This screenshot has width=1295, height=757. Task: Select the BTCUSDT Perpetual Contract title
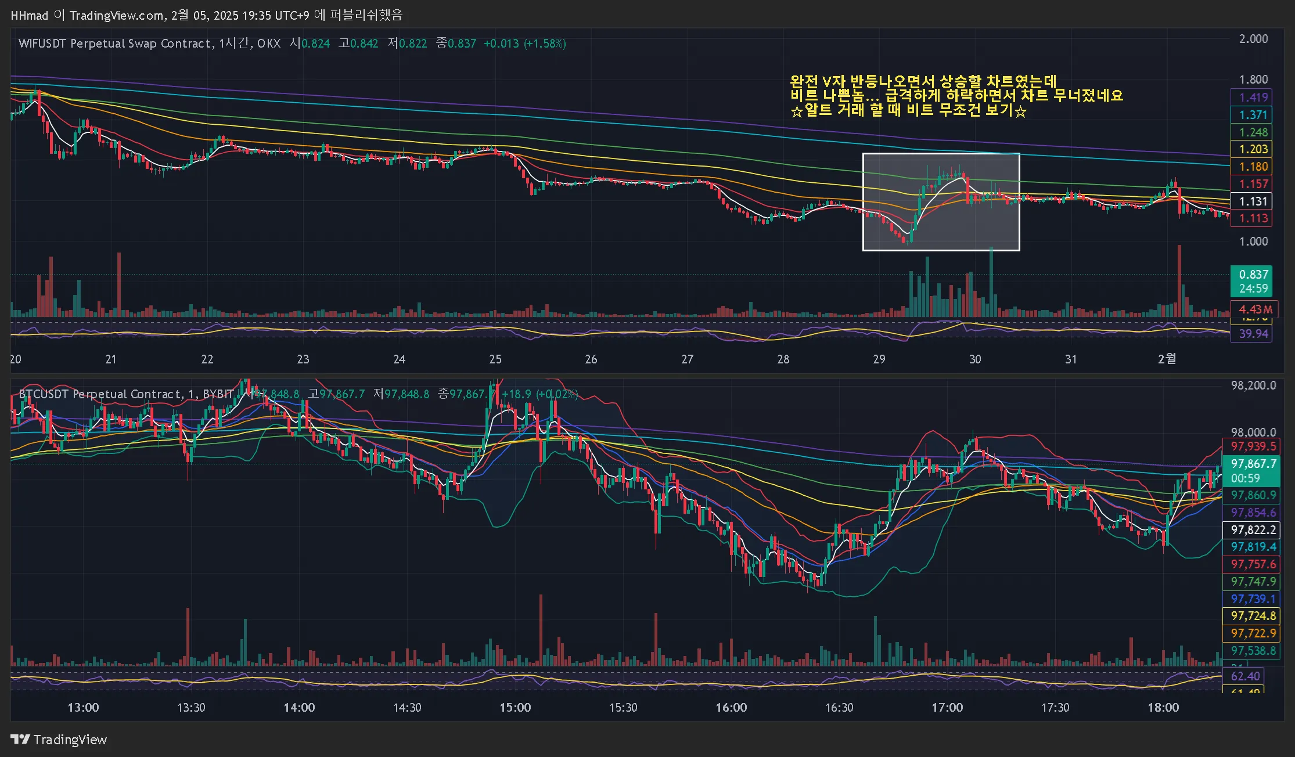click(100, 394)
